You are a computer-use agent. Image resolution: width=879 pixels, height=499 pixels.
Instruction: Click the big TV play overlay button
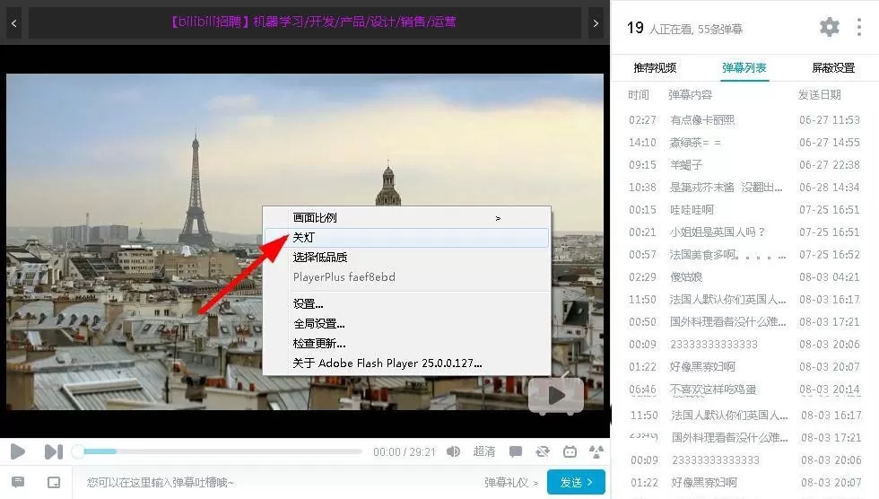556,395
